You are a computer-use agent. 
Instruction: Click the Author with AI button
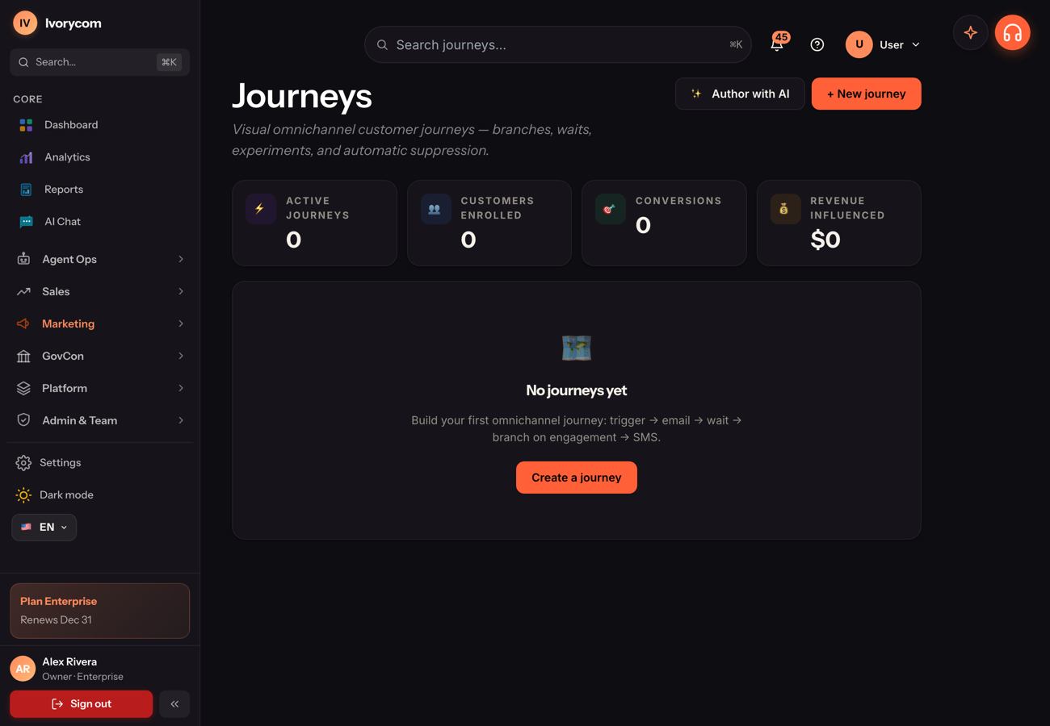tap(740, 94)
